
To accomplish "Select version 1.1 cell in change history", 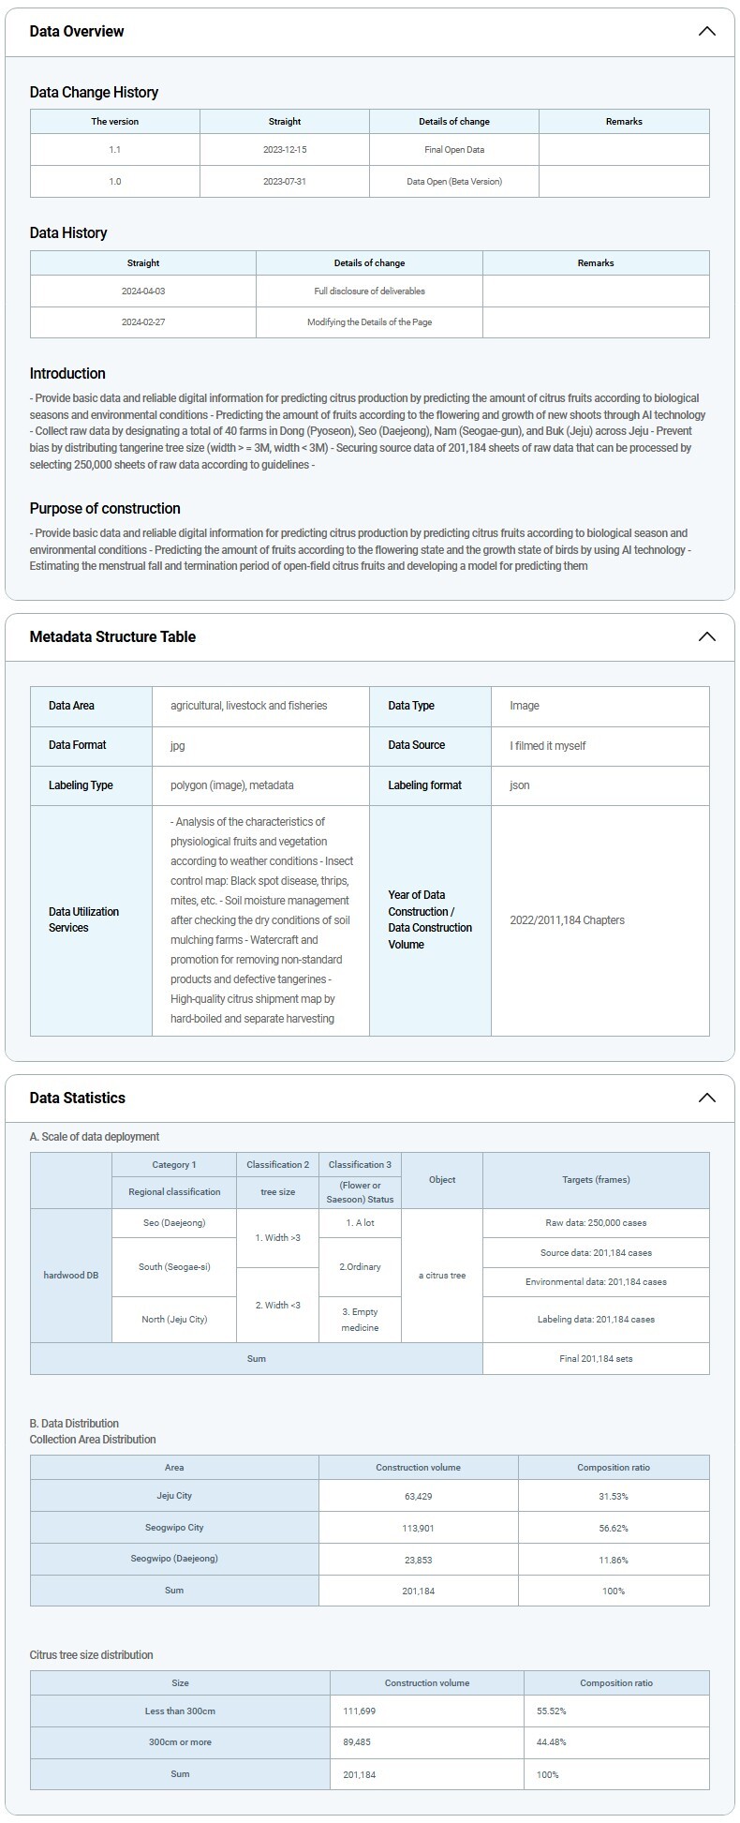I will pos(114,150).
